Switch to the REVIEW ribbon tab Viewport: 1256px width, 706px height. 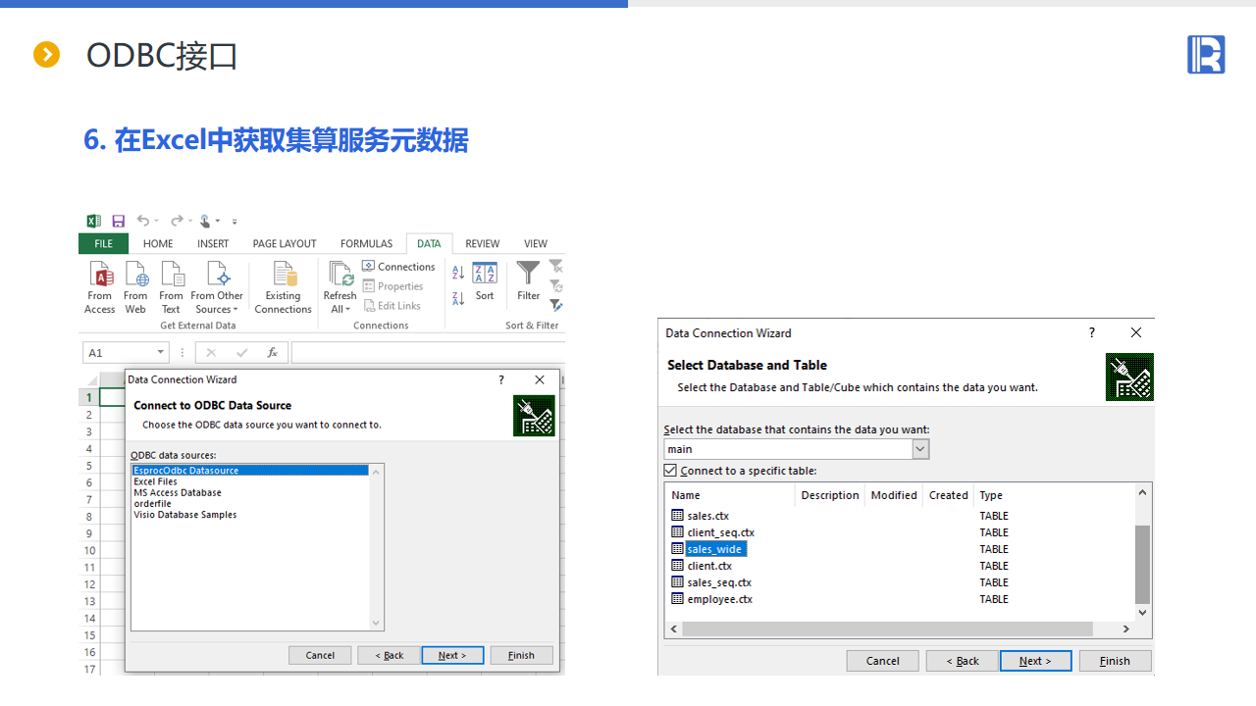483,244
